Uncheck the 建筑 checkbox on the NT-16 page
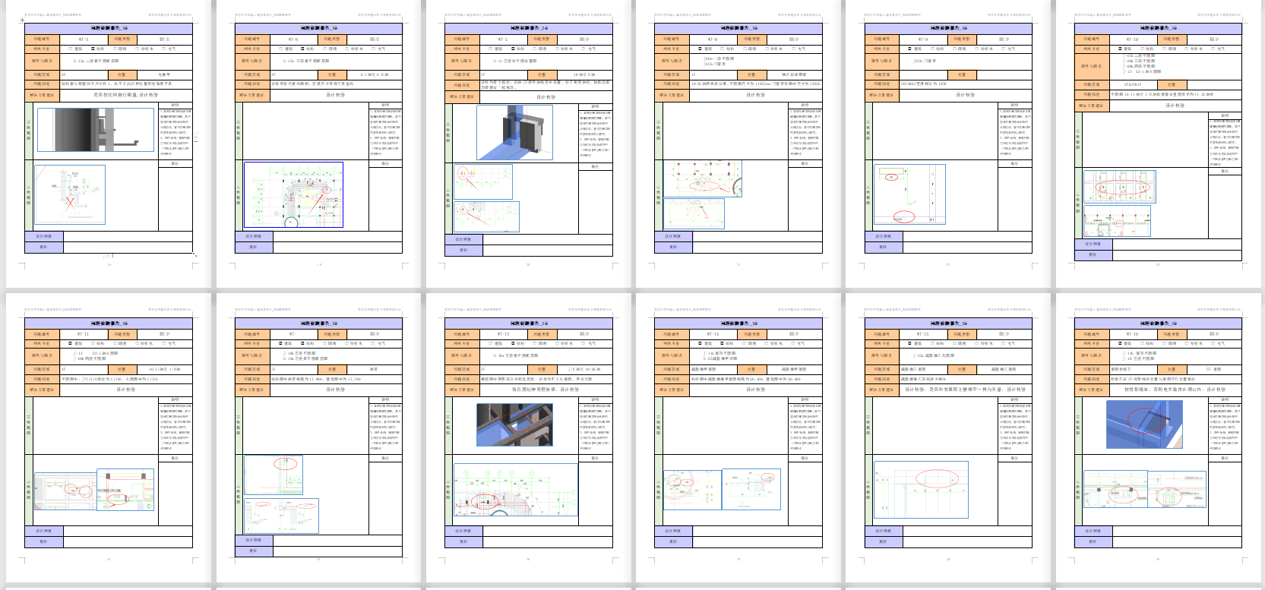Viewport: 1265px width, 590px height. [1121, 344]
